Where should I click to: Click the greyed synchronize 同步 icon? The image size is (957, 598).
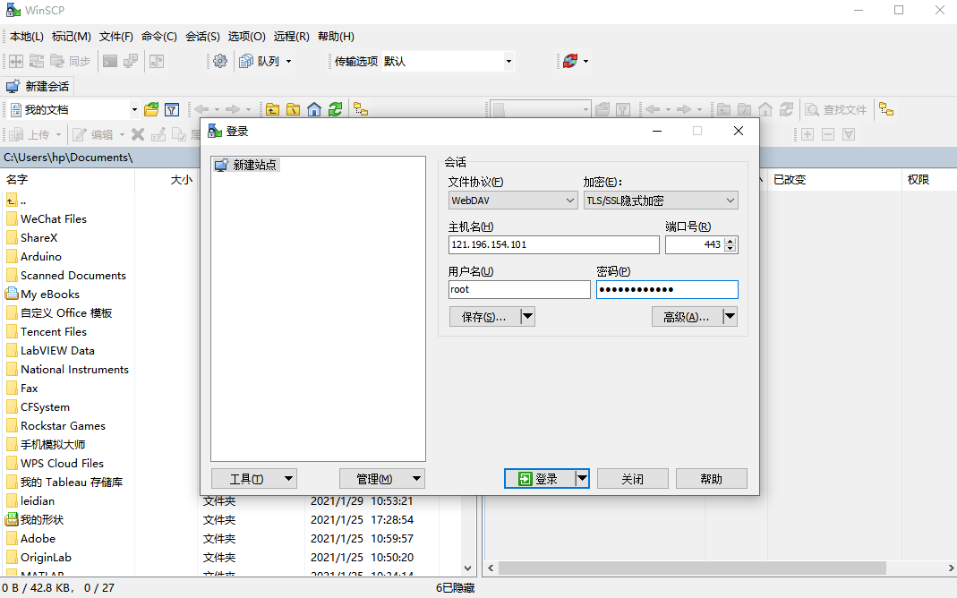pyautogui.click(x=57, y=61)
